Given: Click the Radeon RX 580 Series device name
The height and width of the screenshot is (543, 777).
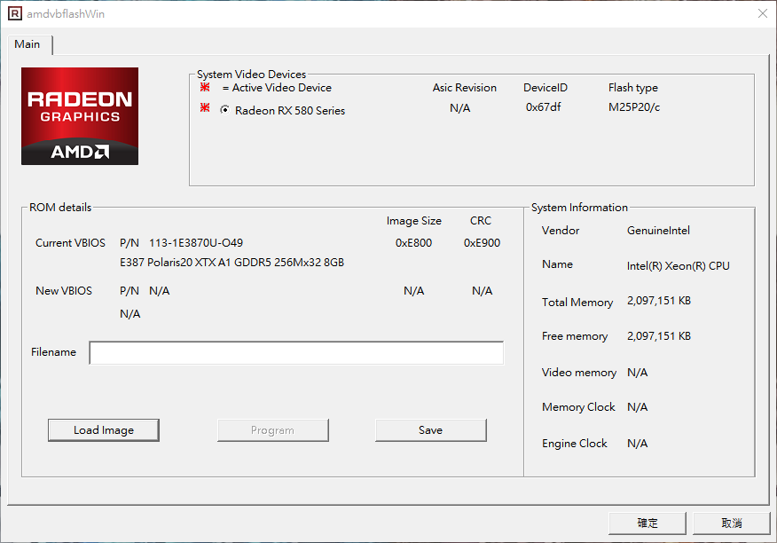Looking at the screenshot, I should point(290,111).
